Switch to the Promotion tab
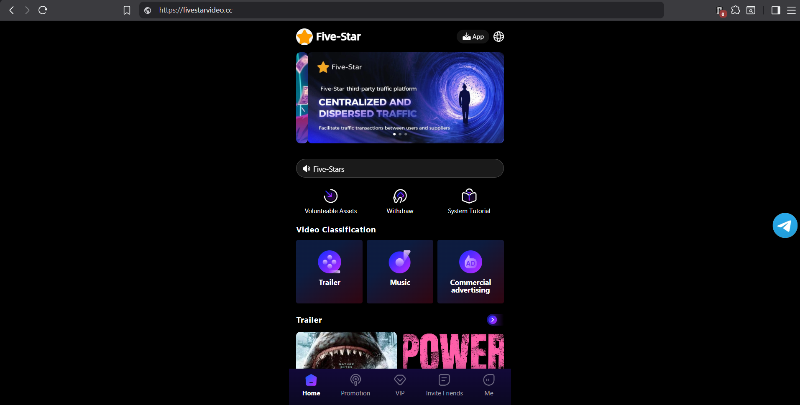Screen dimensions: 800x405 355,385
